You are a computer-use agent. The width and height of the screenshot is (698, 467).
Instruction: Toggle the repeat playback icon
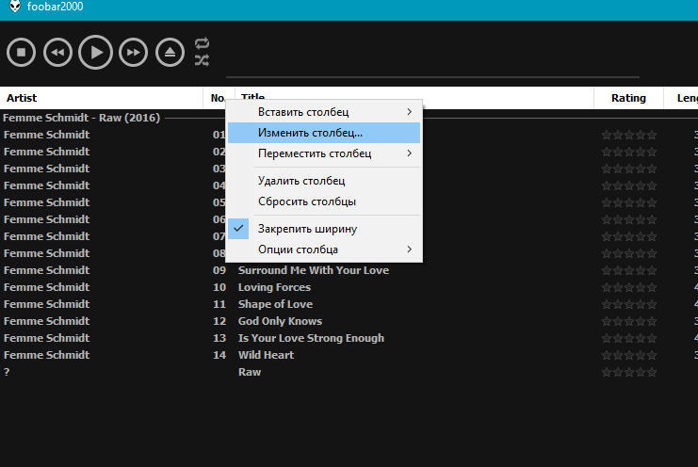(x=203, y=43)
